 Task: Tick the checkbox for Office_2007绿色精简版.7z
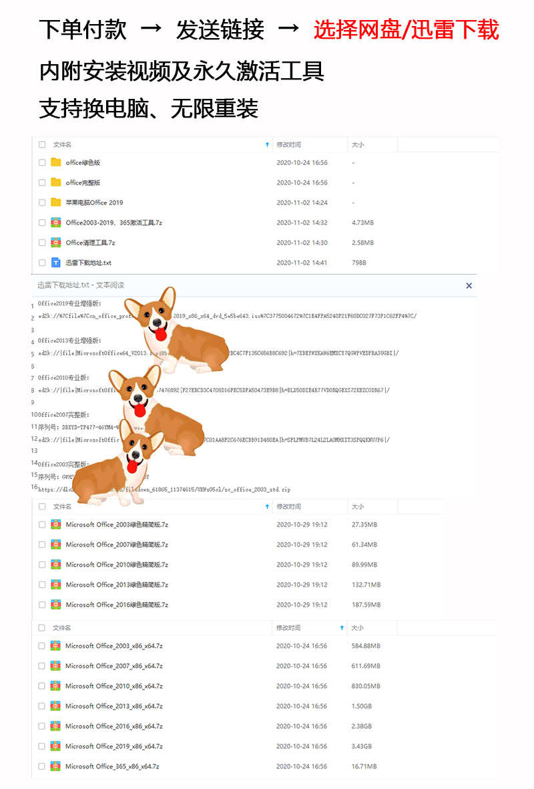click(42, 544)
